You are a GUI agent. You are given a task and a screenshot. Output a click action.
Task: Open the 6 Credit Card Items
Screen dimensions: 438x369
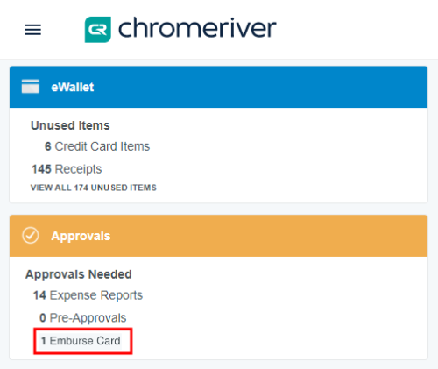pos(97,146)
